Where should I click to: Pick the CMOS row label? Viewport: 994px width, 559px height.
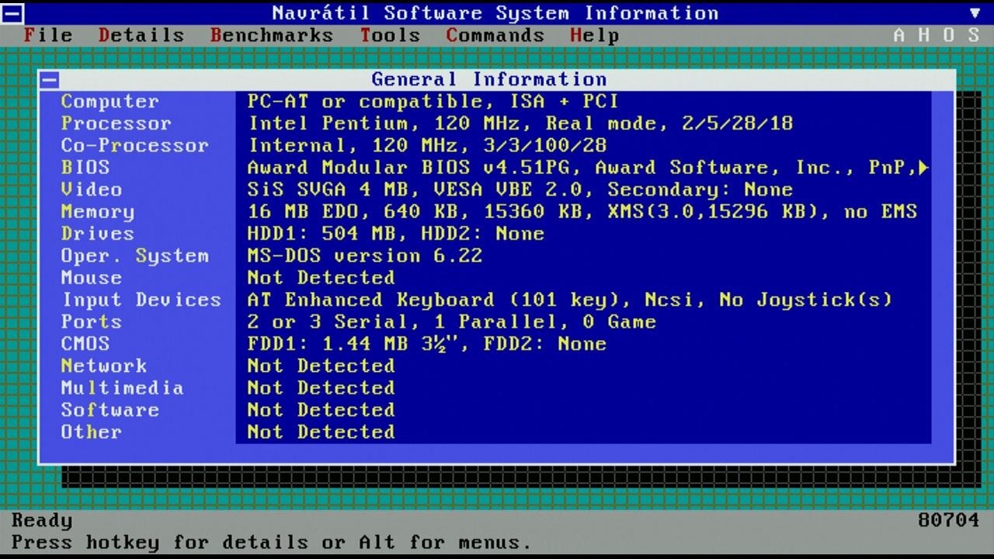click(85, 343)
